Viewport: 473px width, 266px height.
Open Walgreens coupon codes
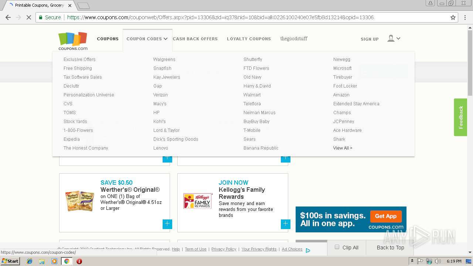(164, 59)
